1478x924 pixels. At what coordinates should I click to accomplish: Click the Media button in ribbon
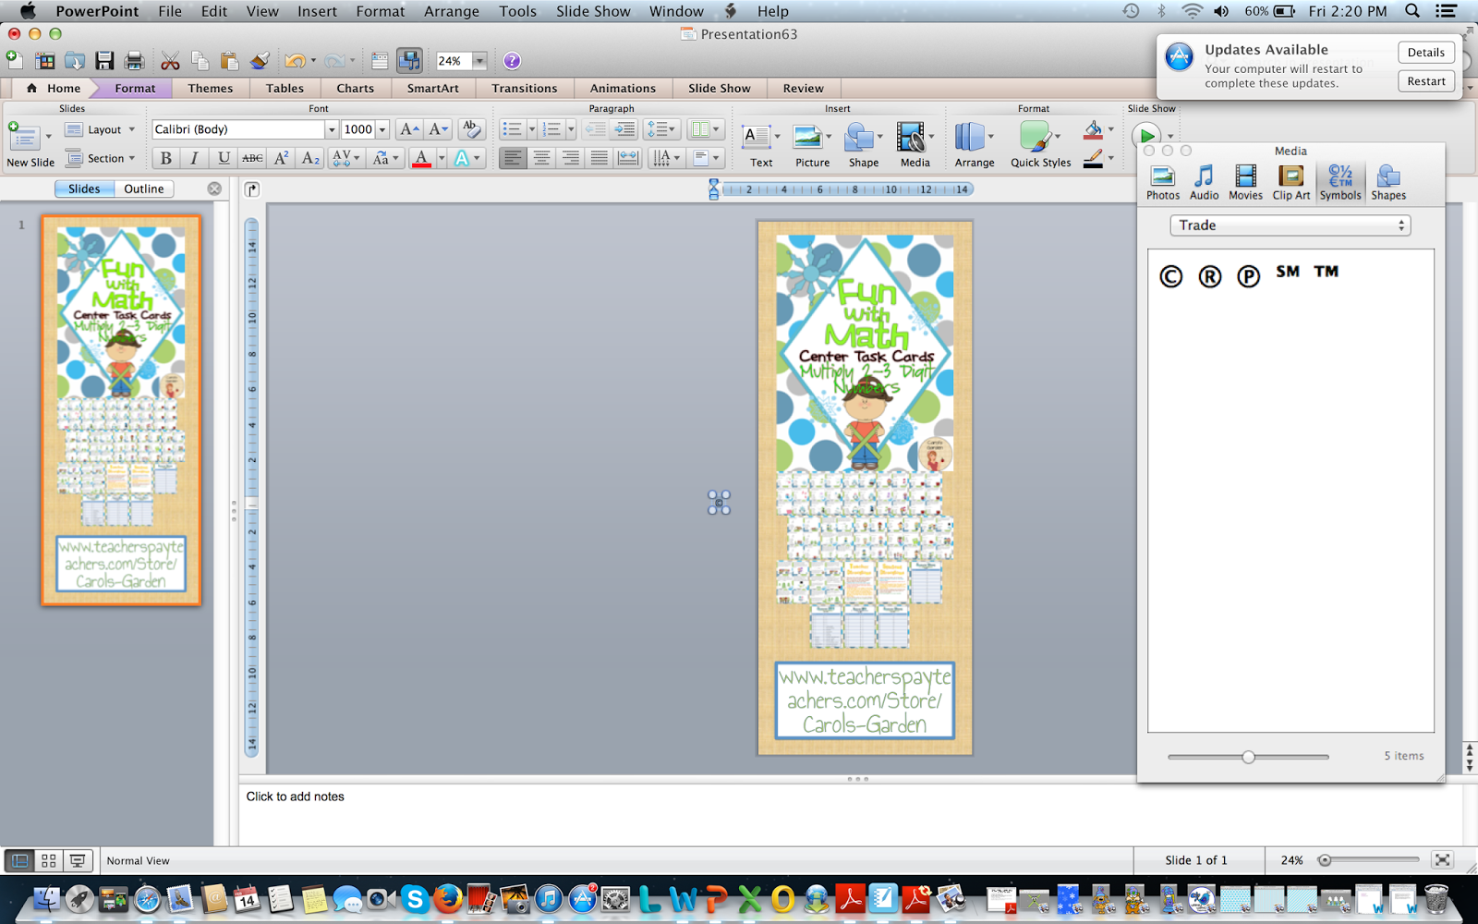[x=915, y=145]
